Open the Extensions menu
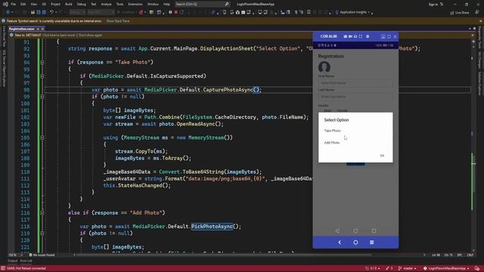Viewport: 484px width, 272px height. pos(135,5)
